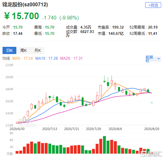
Task: Switch to 日K daily chart tab
Action: pyautogui.click(x=9, y=50)
